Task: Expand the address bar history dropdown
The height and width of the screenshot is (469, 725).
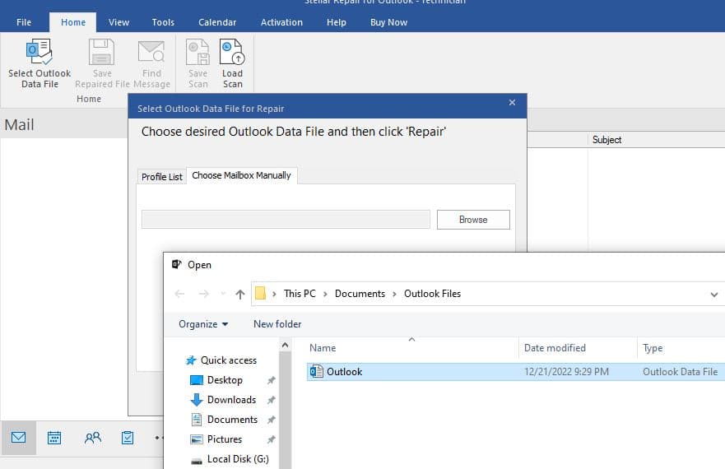Action: pyautogui.click(x=714, y=295)
